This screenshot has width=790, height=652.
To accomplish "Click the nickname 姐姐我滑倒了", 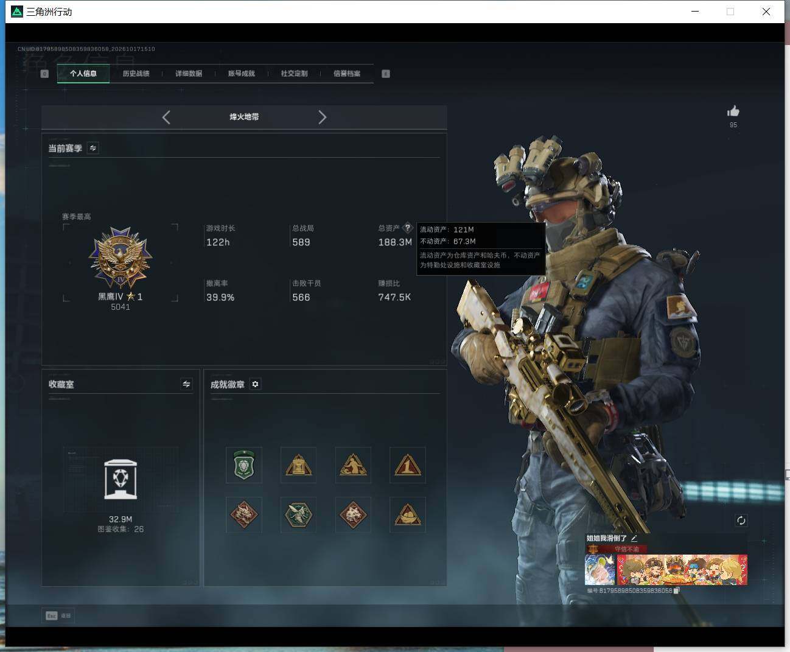I will pyautogui.click(x=606, y=538).
